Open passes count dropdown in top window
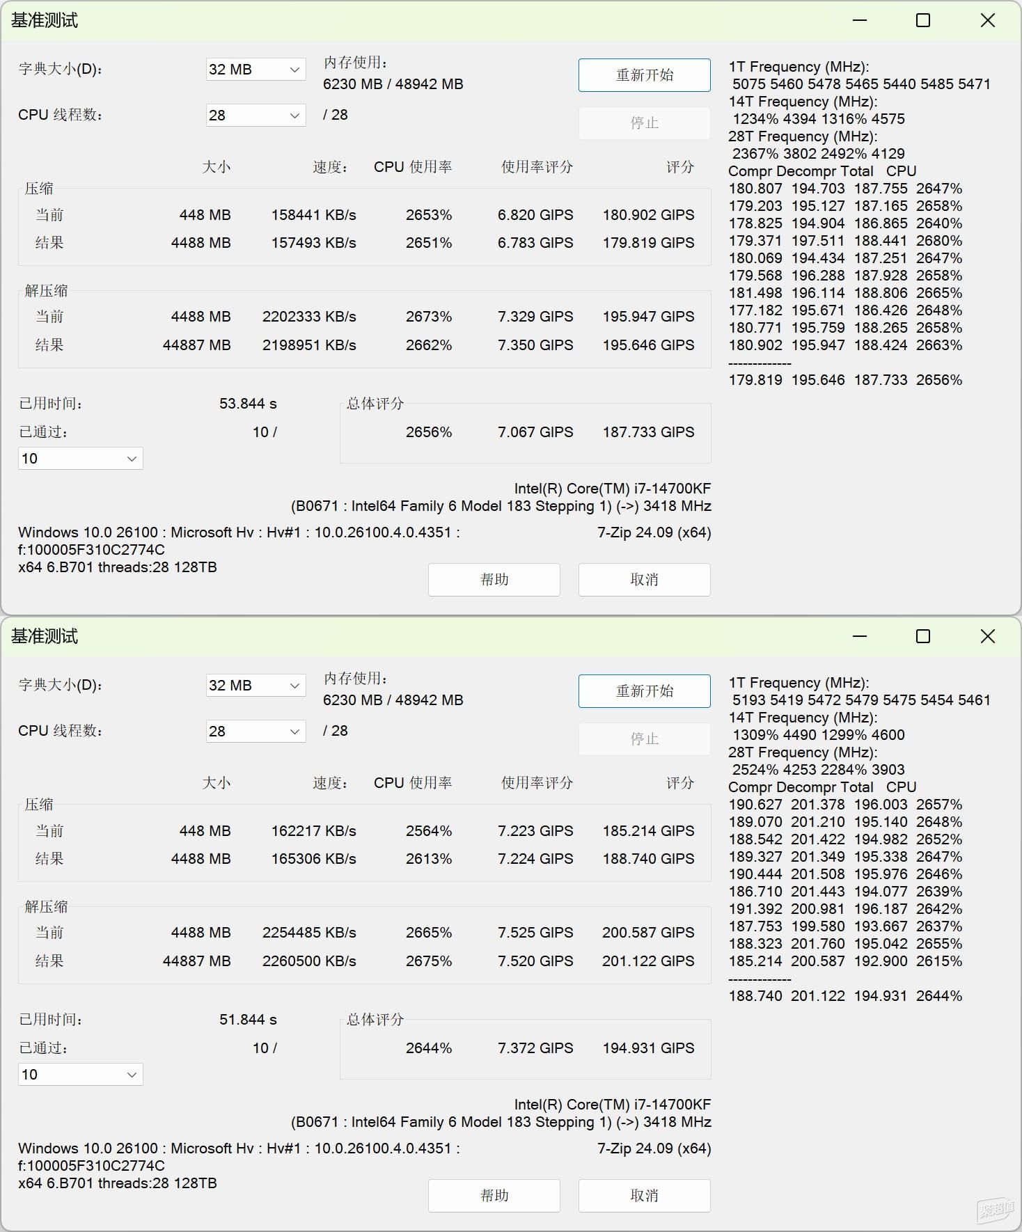This screenshot has height=1232, width=1022. pos(81,458)
